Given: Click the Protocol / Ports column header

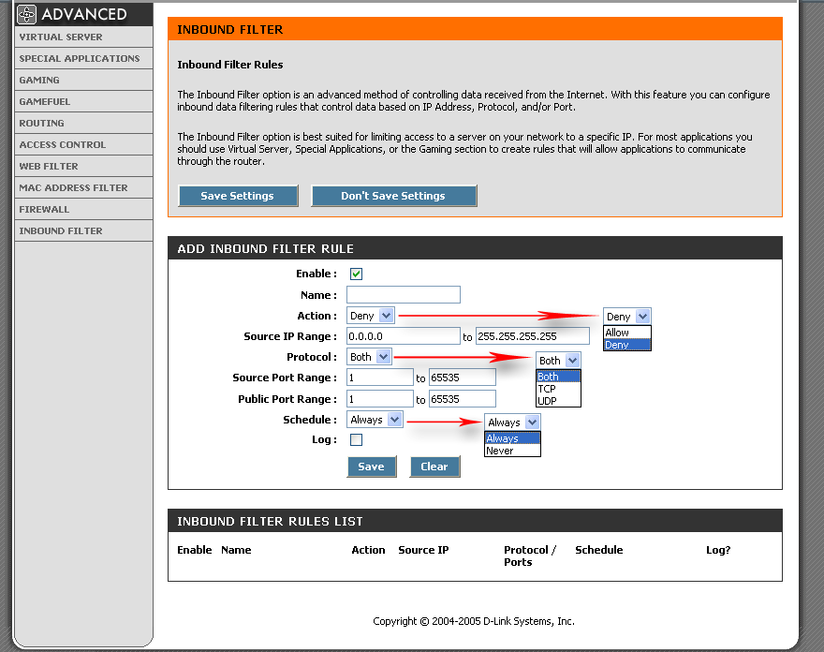Looking at the screenshot, I should tap(530, 556).
